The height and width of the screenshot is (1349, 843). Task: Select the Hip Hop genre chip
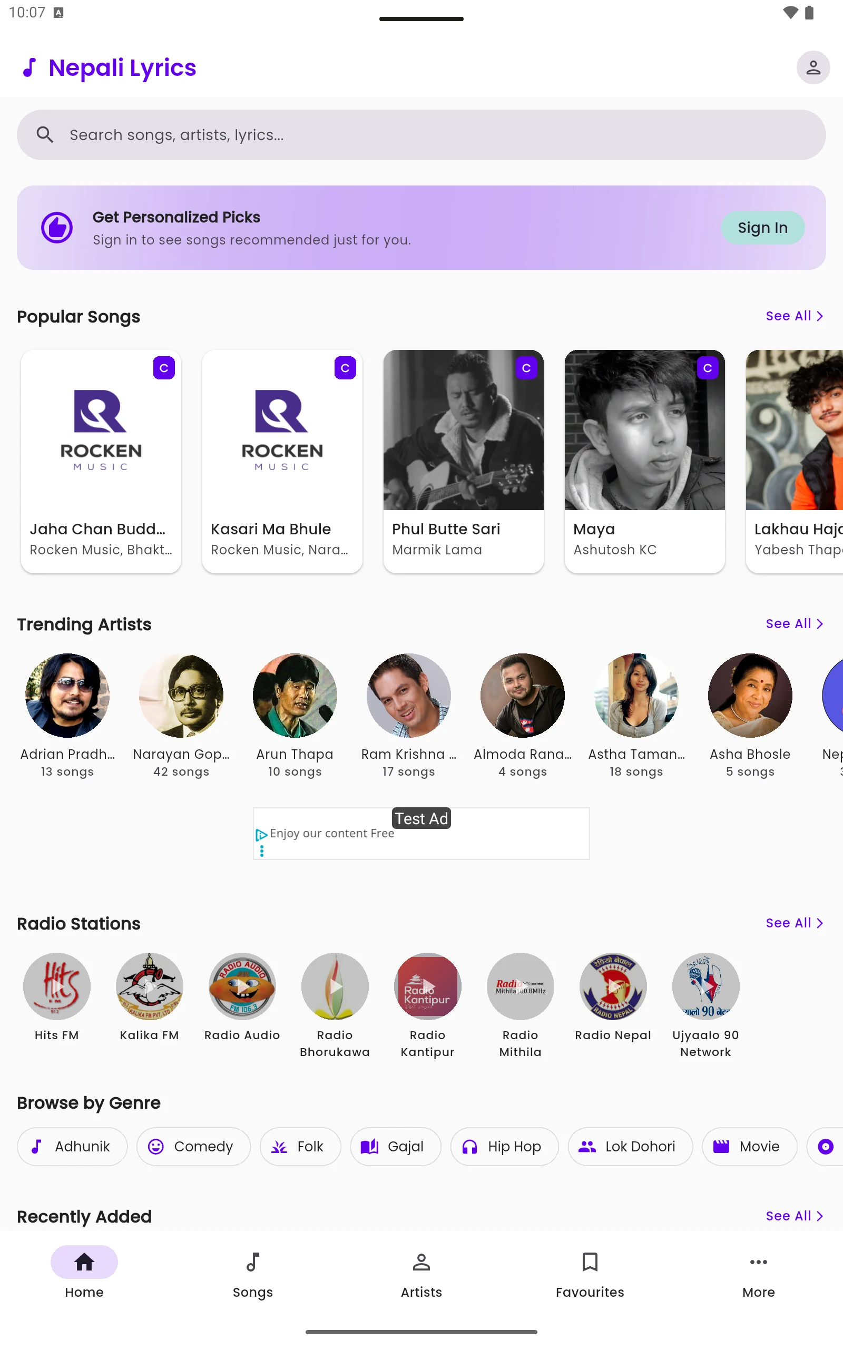pos(505,1146)
